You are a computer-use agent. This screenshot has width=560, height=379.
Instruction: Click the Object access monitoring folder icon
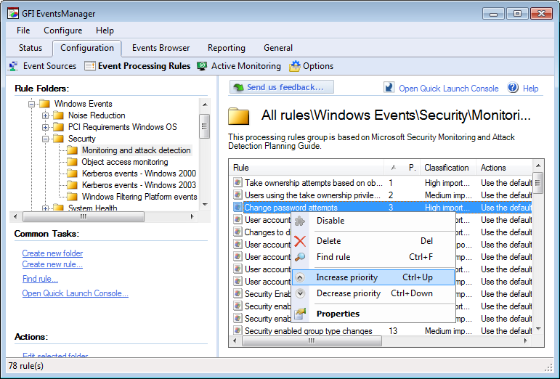pos(72,162)
